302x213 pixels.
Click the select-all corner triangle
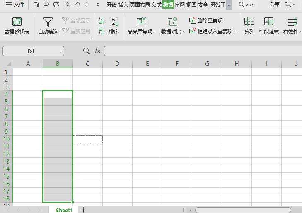[9, 64]
